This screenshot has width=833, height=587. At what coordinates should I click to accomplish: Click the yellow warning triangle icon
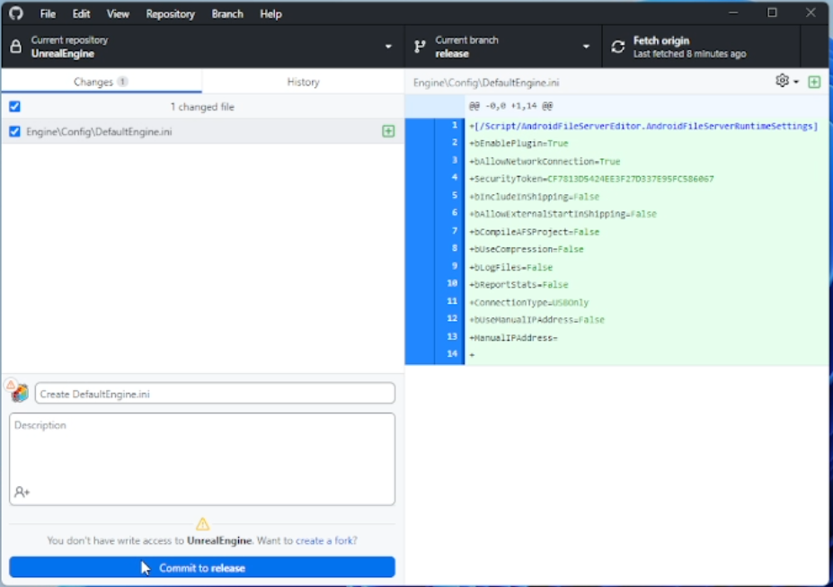point(202,524)
